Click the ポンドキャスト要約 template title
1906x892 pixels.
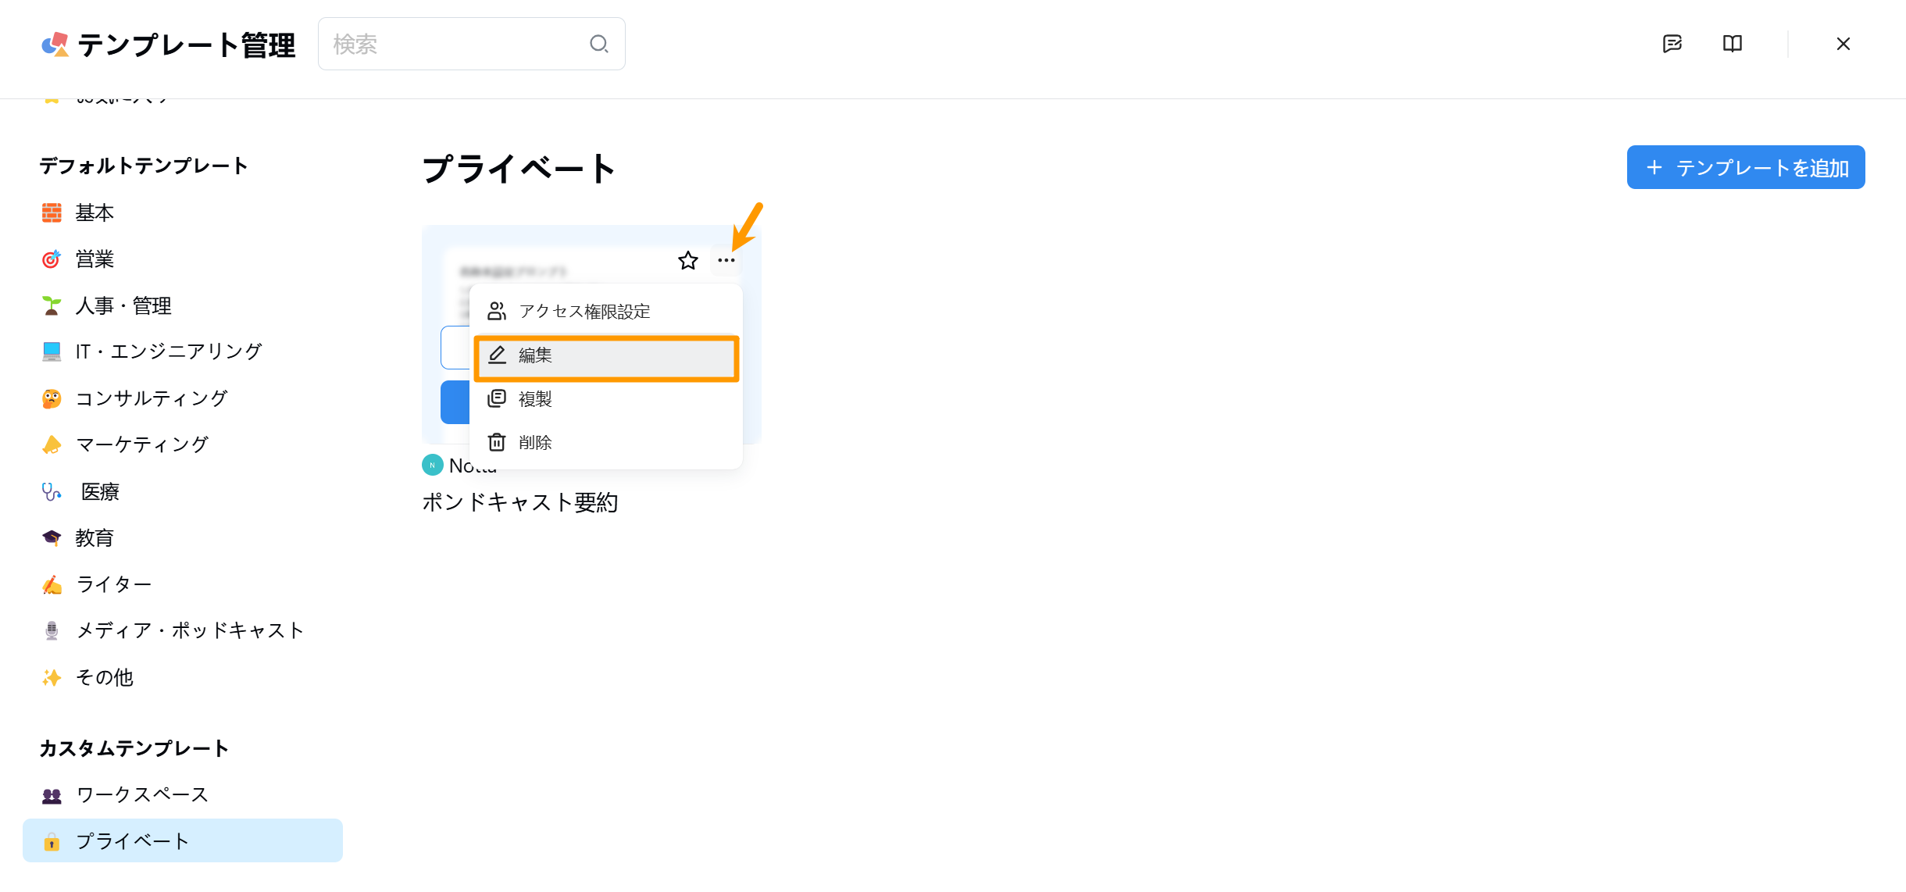coord(520,502)
